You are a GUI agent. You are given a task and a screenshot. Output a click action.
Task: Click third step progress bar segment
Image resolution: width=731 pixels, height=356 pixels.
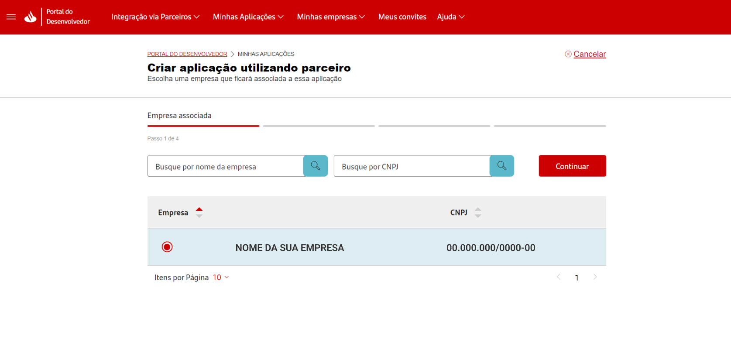click(434, 126)
